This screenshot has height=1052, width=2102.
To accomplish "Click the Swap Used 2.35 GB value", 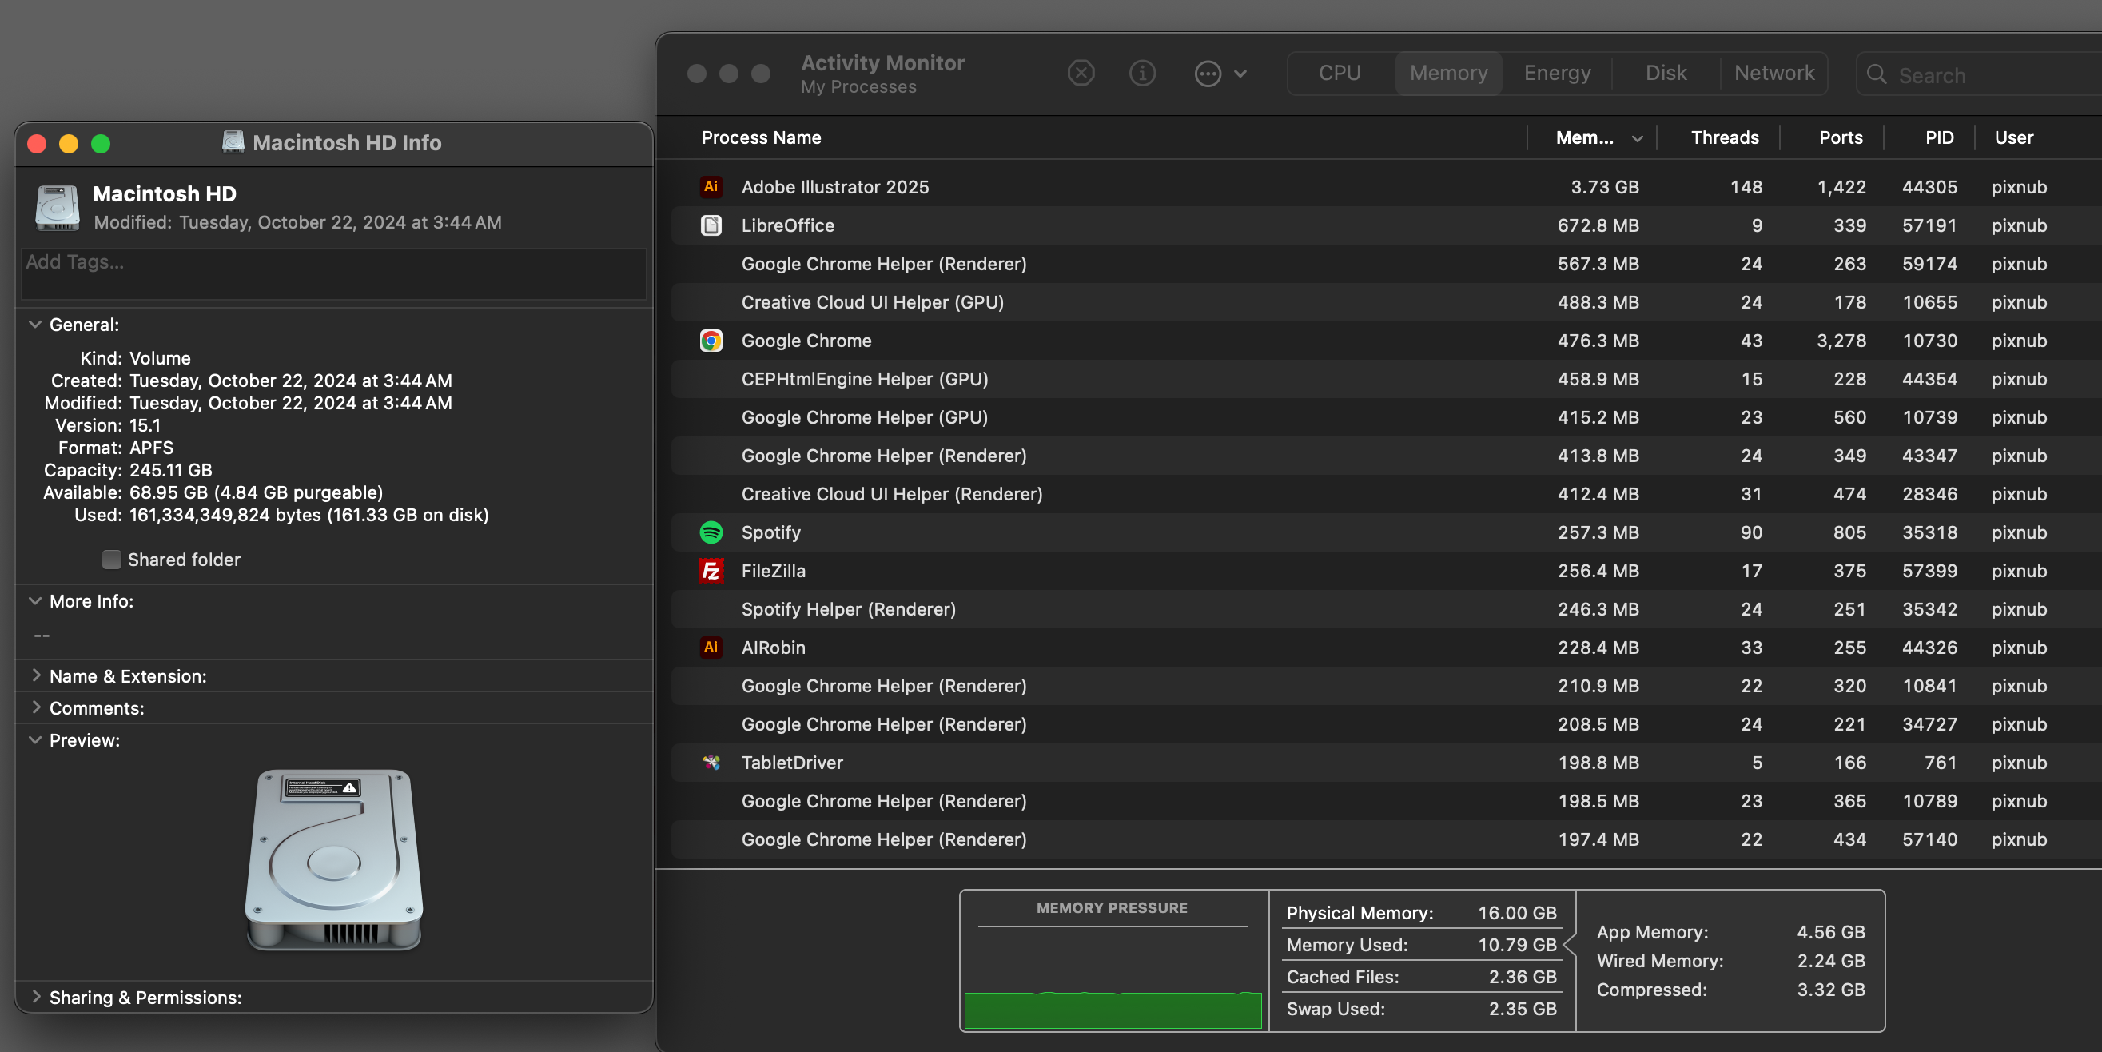I will point(1522,1009).
